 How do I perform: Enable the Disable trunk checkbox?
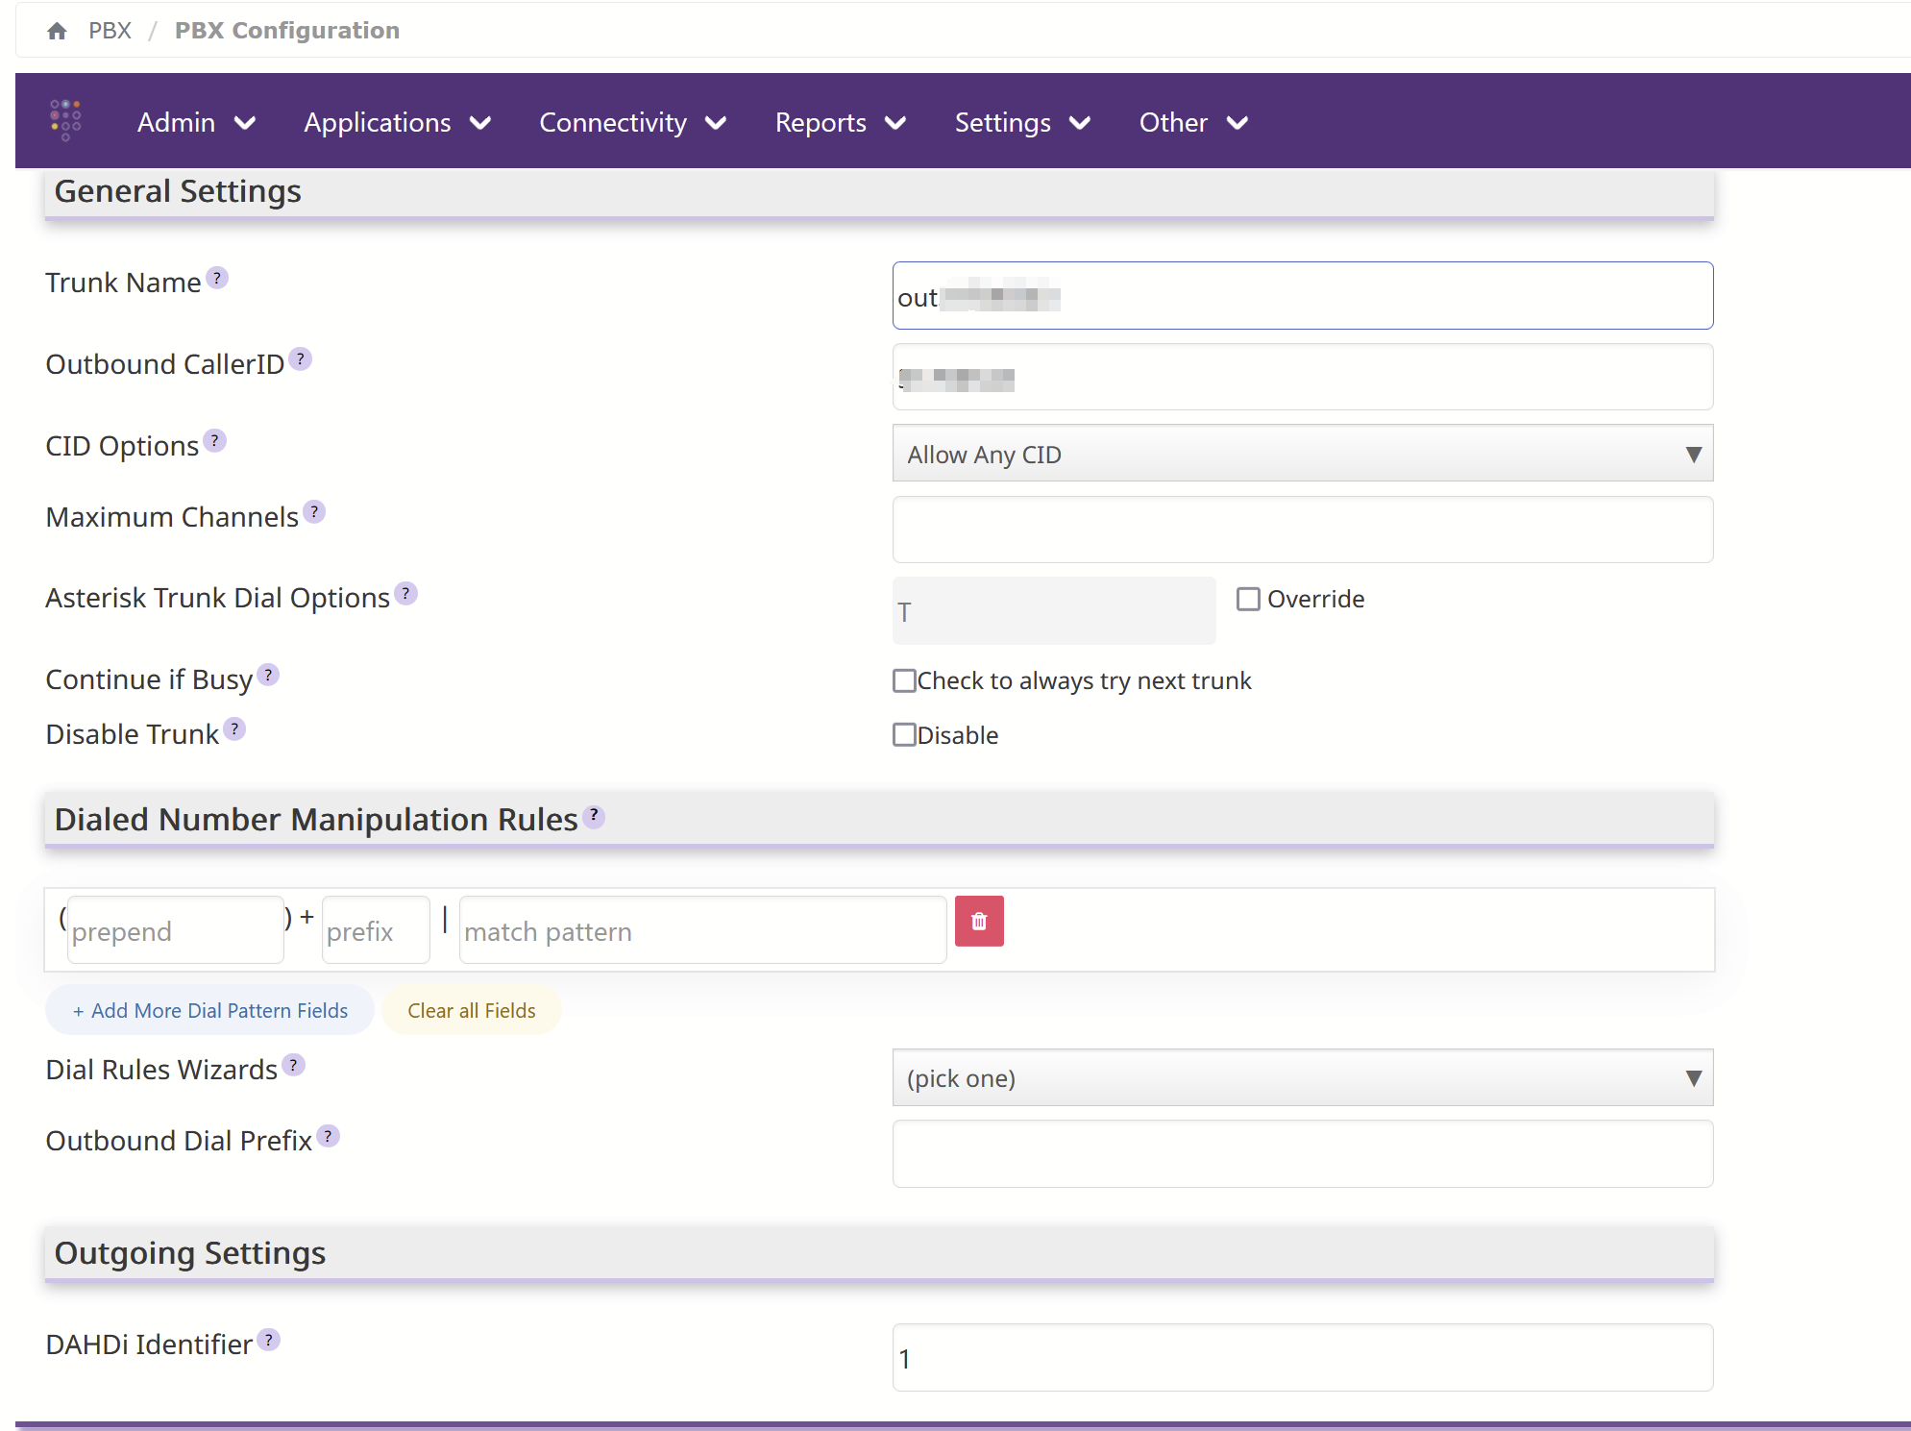click(904, 735)
